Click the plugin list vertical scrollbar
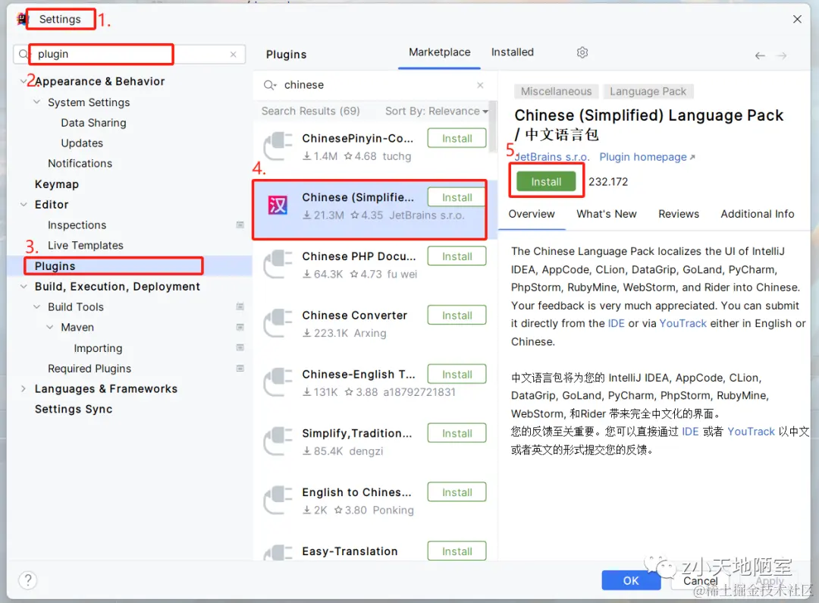Viewport: 819px width, 603px height. [x=493, y=127]
